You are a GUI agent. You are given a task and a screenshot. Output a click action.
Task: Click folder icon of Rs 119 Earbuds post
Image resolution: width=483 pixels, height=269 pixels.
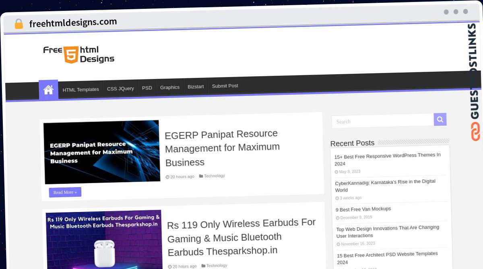point(203,265)
